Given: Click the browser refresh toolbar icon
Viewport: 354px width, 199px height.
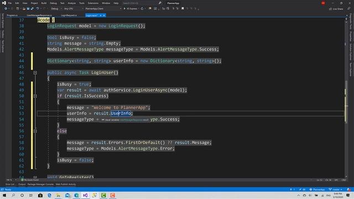Looking at the screenshot, I should click(142, 9).
